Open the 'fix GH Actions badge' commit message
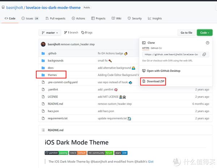The width and height of the screenshot is (217, 168). tap(110, 53)
